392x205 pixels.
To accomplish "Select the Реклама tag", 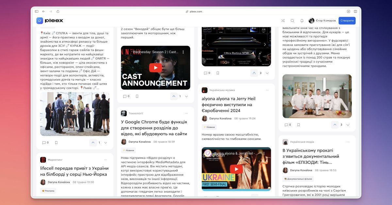I will click(x=48, y=191).
